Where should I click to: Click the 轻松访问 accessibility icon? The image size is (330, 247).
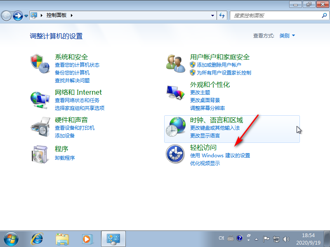(x=174, y=154)
